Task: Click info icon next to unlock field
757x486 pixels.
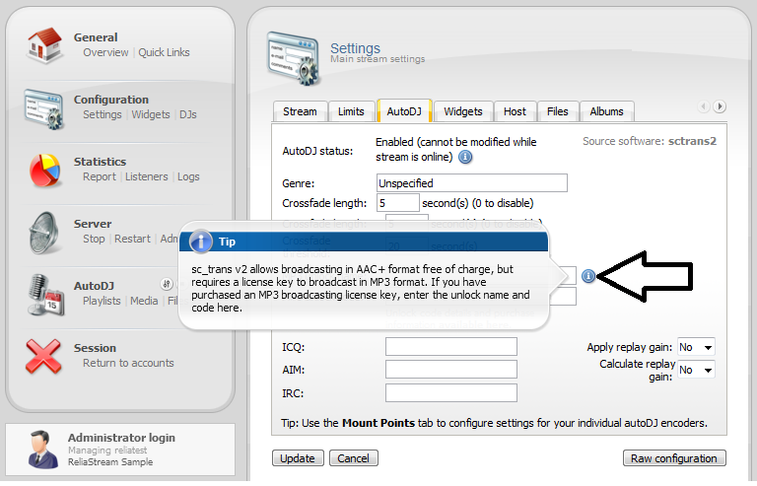Action: pyautogui.click(x=588, y=276)
